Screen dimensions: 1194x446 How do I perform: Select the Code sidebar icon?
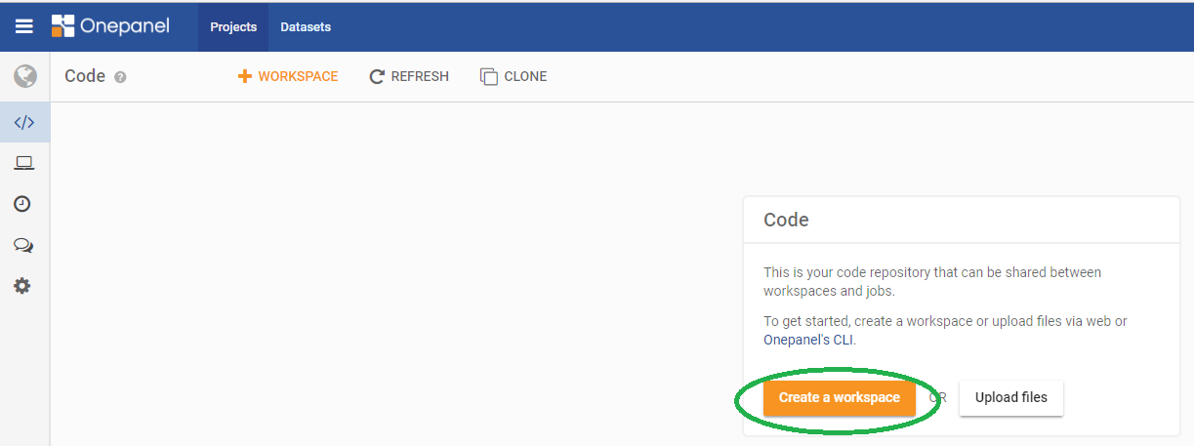point(24,122)
